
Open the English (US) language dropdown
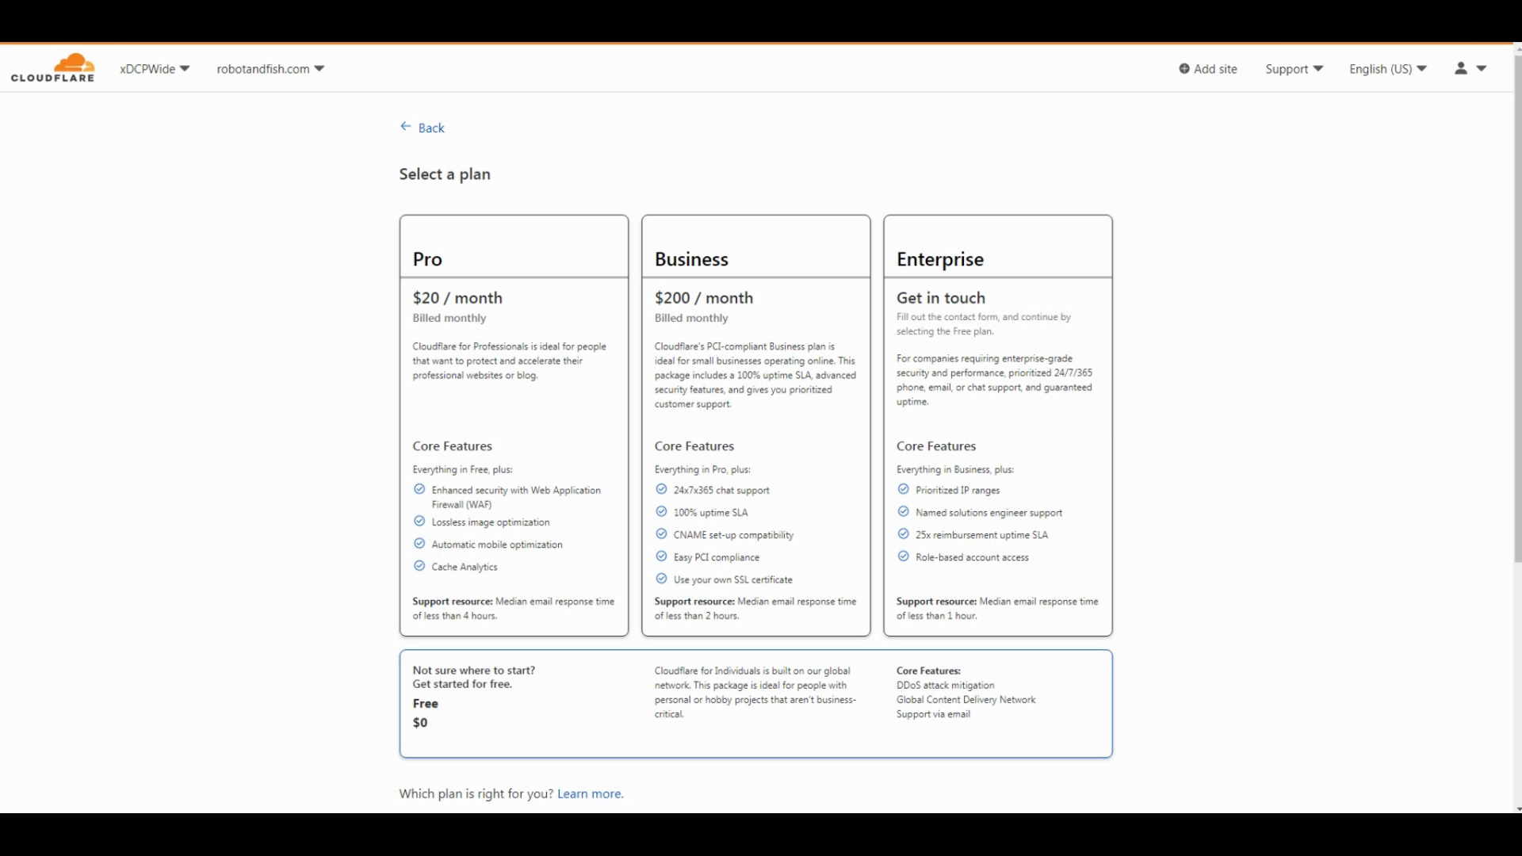[x=1387, y=69]
